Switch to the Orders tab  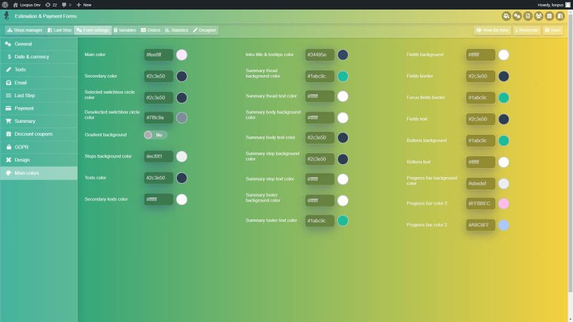coord(150,30)
